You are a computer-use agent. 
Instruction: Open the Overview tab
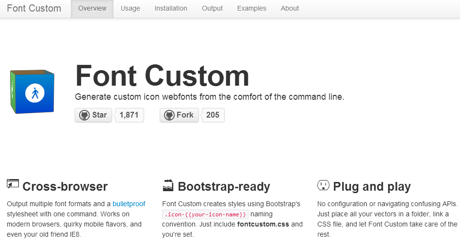click(x=92, y=9)
